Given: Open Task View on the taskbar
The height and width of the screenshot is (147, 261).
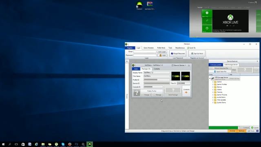Looking at the screenshot, I should pos(16,144).
